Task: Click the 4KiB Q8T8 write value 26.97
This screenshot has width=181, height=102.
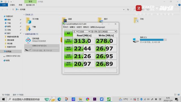Action: (x=106, y=48)
